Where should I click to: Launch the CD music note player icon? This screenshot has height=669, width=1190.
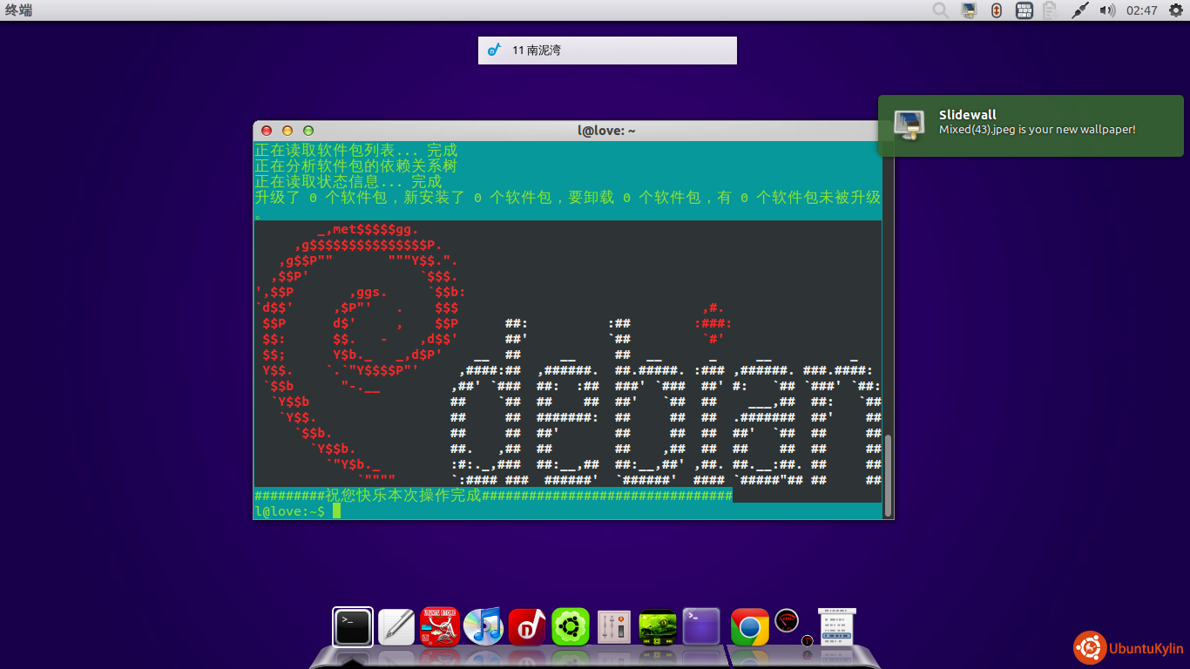coord(483,626)
